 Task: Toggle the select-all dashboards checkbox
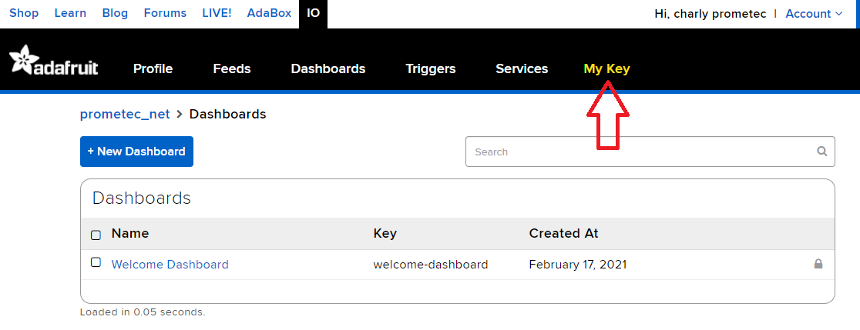coord(96,235)
